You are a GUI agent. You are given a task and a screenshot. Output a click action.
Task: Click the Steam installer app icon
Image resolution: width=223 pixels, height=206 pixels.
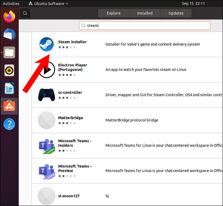46,45
